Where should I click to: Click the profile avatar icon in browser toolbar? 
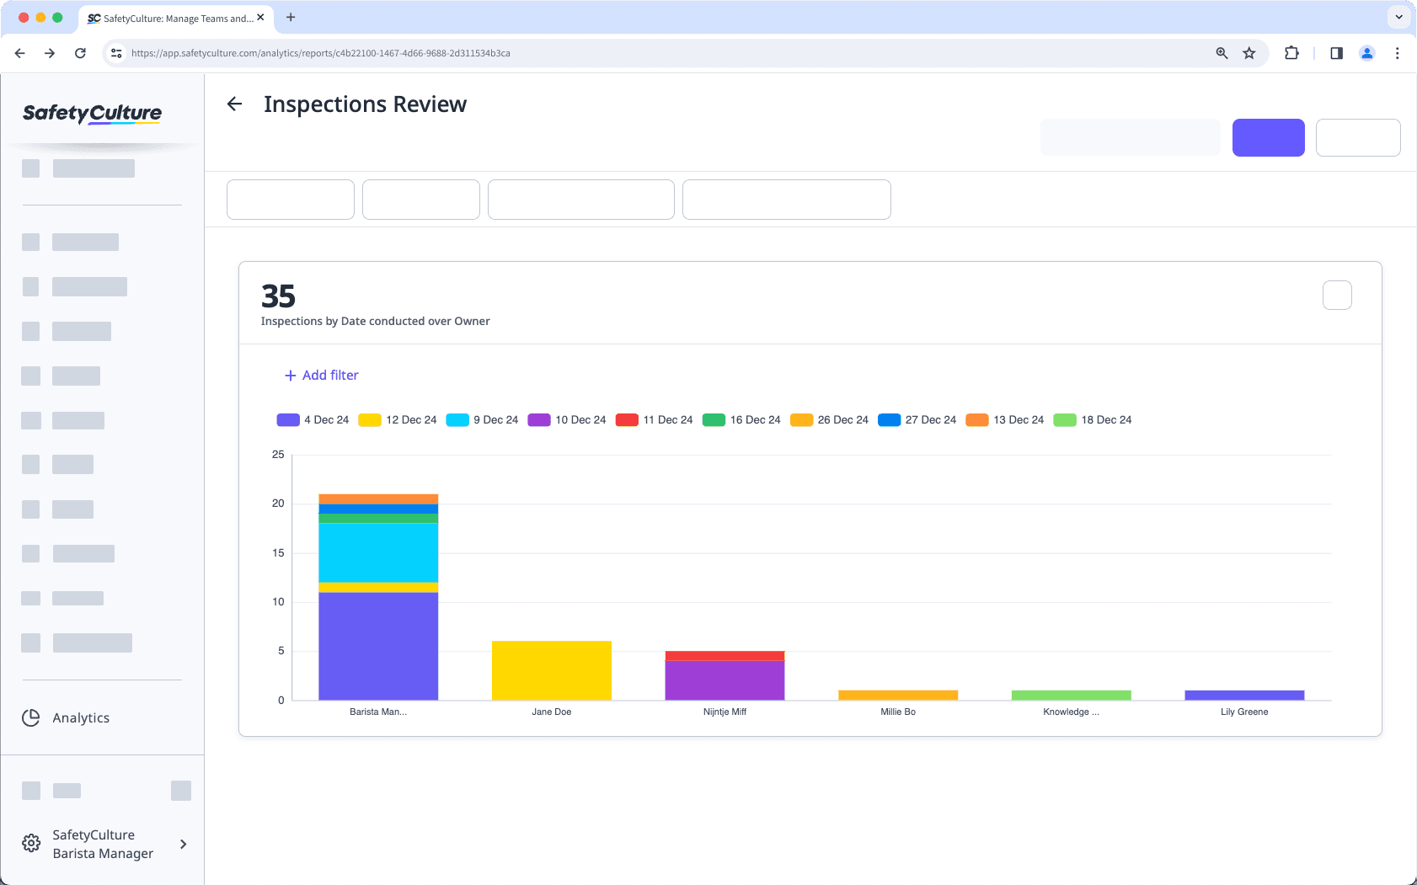1366,52
